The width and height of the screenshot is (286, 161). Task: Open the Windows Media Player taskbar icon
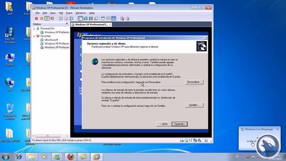44,157
